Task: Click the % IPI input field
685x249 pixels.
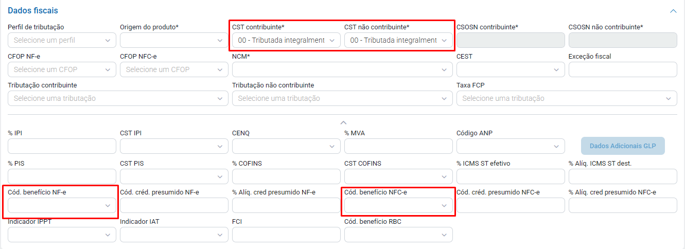Action: 62,146
